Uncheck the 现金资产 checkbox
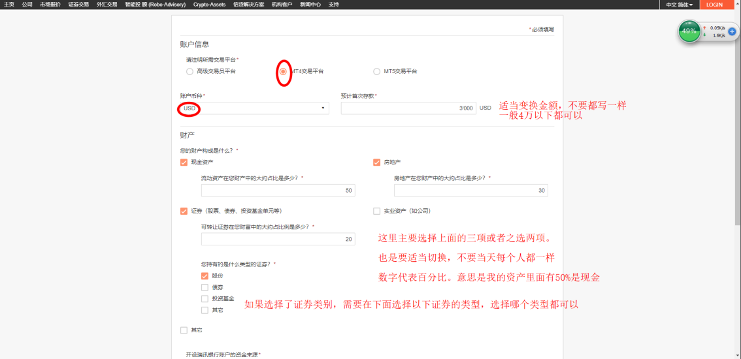This screenshot has height=359, width=741. [x=184, y=163]
